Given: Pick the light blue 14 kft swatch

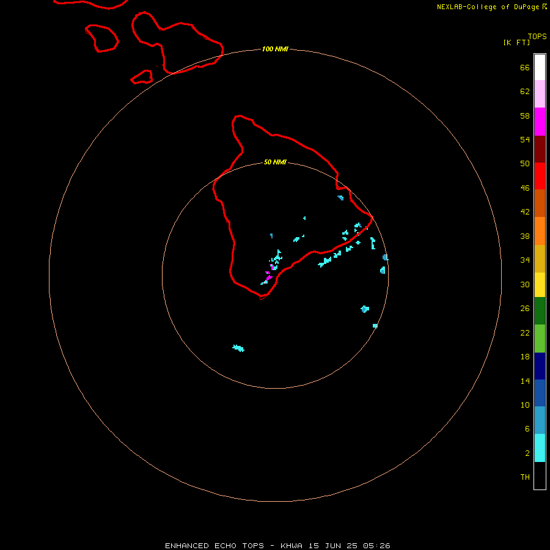Looking at the screenshot, I should pos(540,420).
